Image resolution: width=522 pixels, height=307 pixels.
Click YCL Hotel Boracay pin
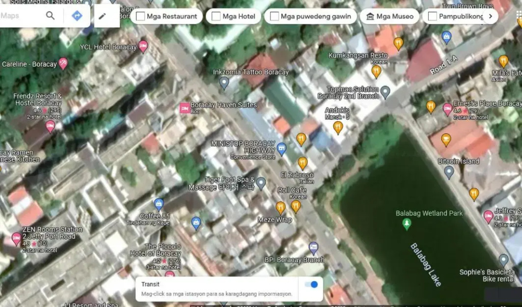(143, 46)
